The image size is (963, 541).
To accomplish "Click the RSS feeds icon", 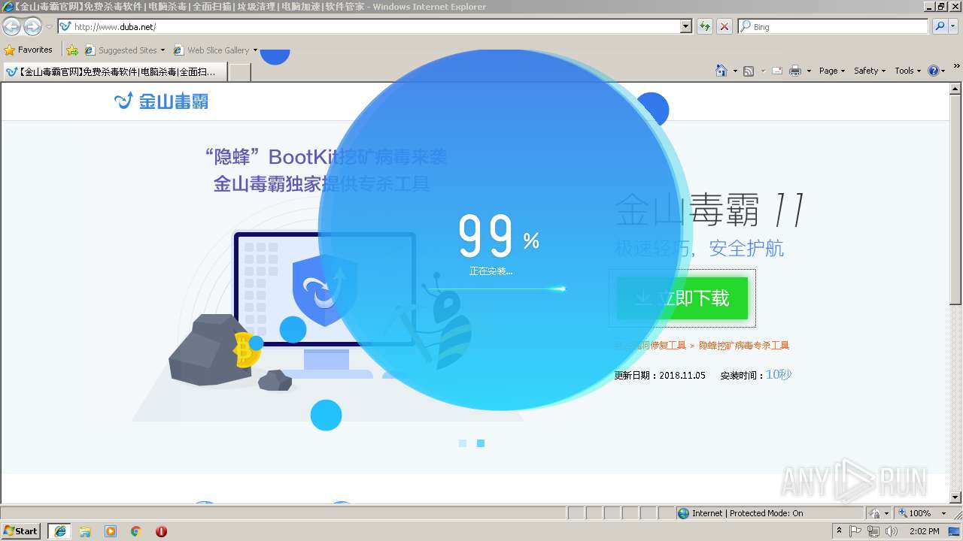I will pos(749,71).
